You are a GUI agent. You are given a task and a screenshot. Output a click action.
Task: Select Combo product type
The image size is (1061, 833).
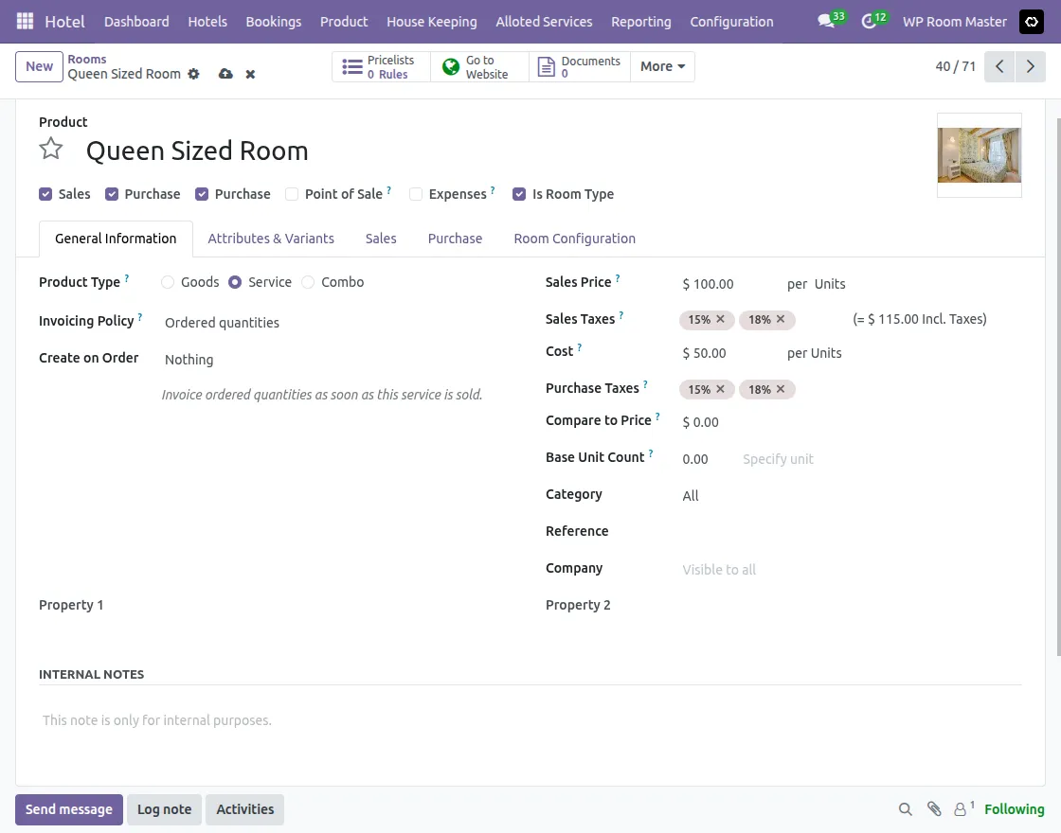[x=308, y=282]
